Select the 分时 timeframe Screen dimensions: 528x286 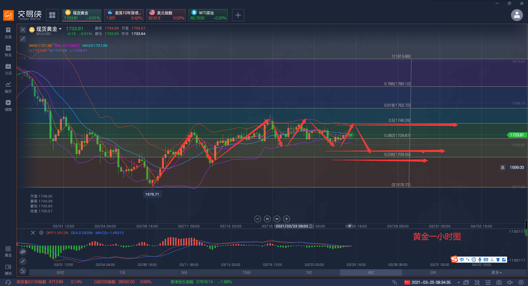(x=60, y=273)
